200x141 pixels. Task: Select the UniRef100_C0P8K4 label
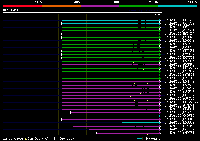point(179,85)
